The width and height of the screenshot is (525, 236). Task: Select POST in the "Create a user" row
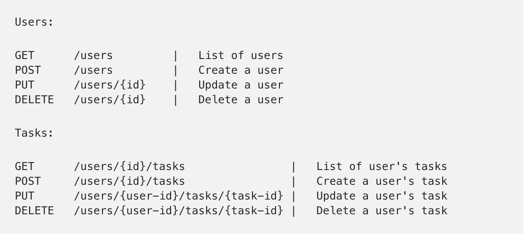tap(28, 70)
